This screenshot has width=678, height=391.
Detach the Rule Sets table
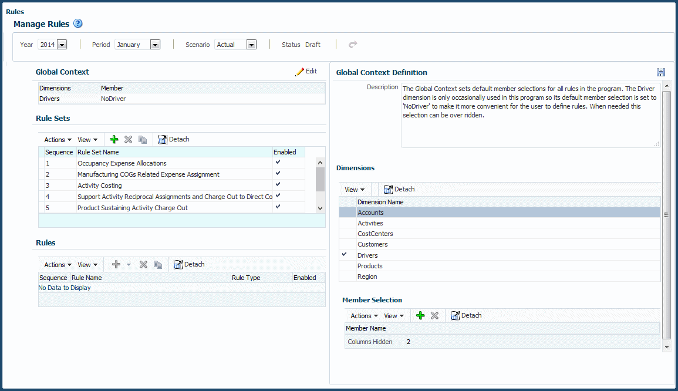point(174,139)
